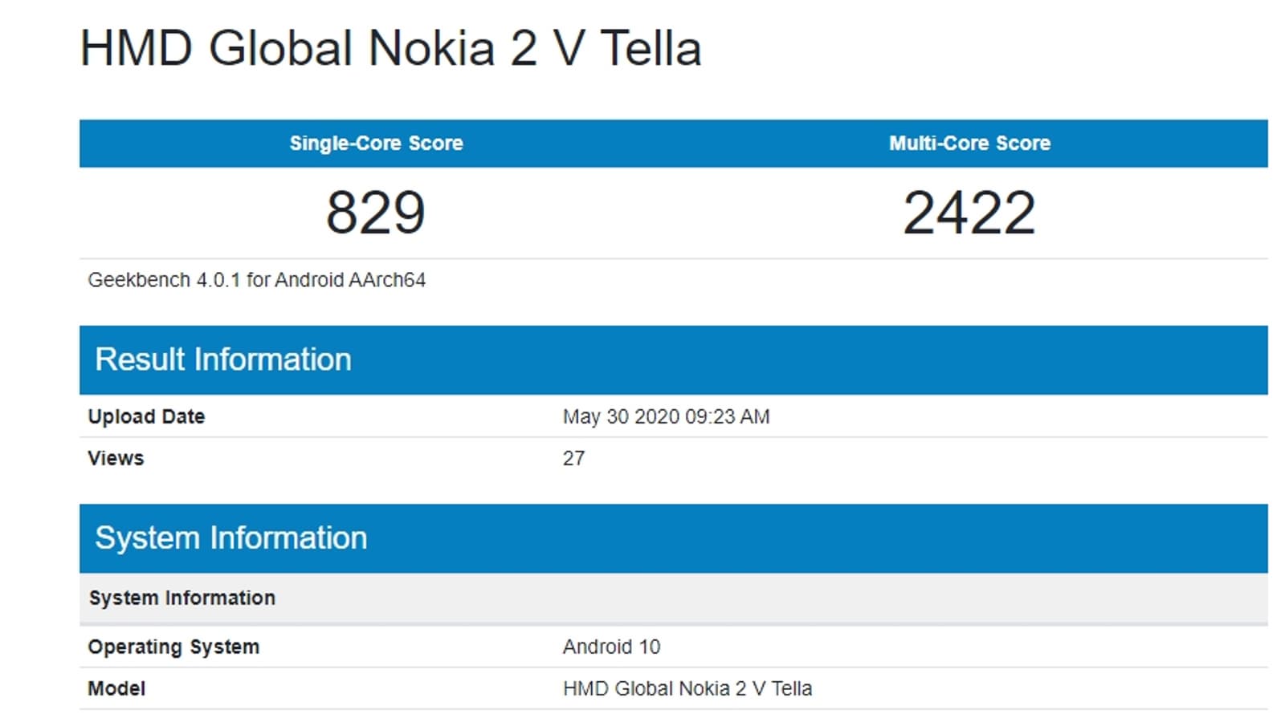Select the Model row's device name value
The image size is (1285, 722).
[x=687, y=688]
